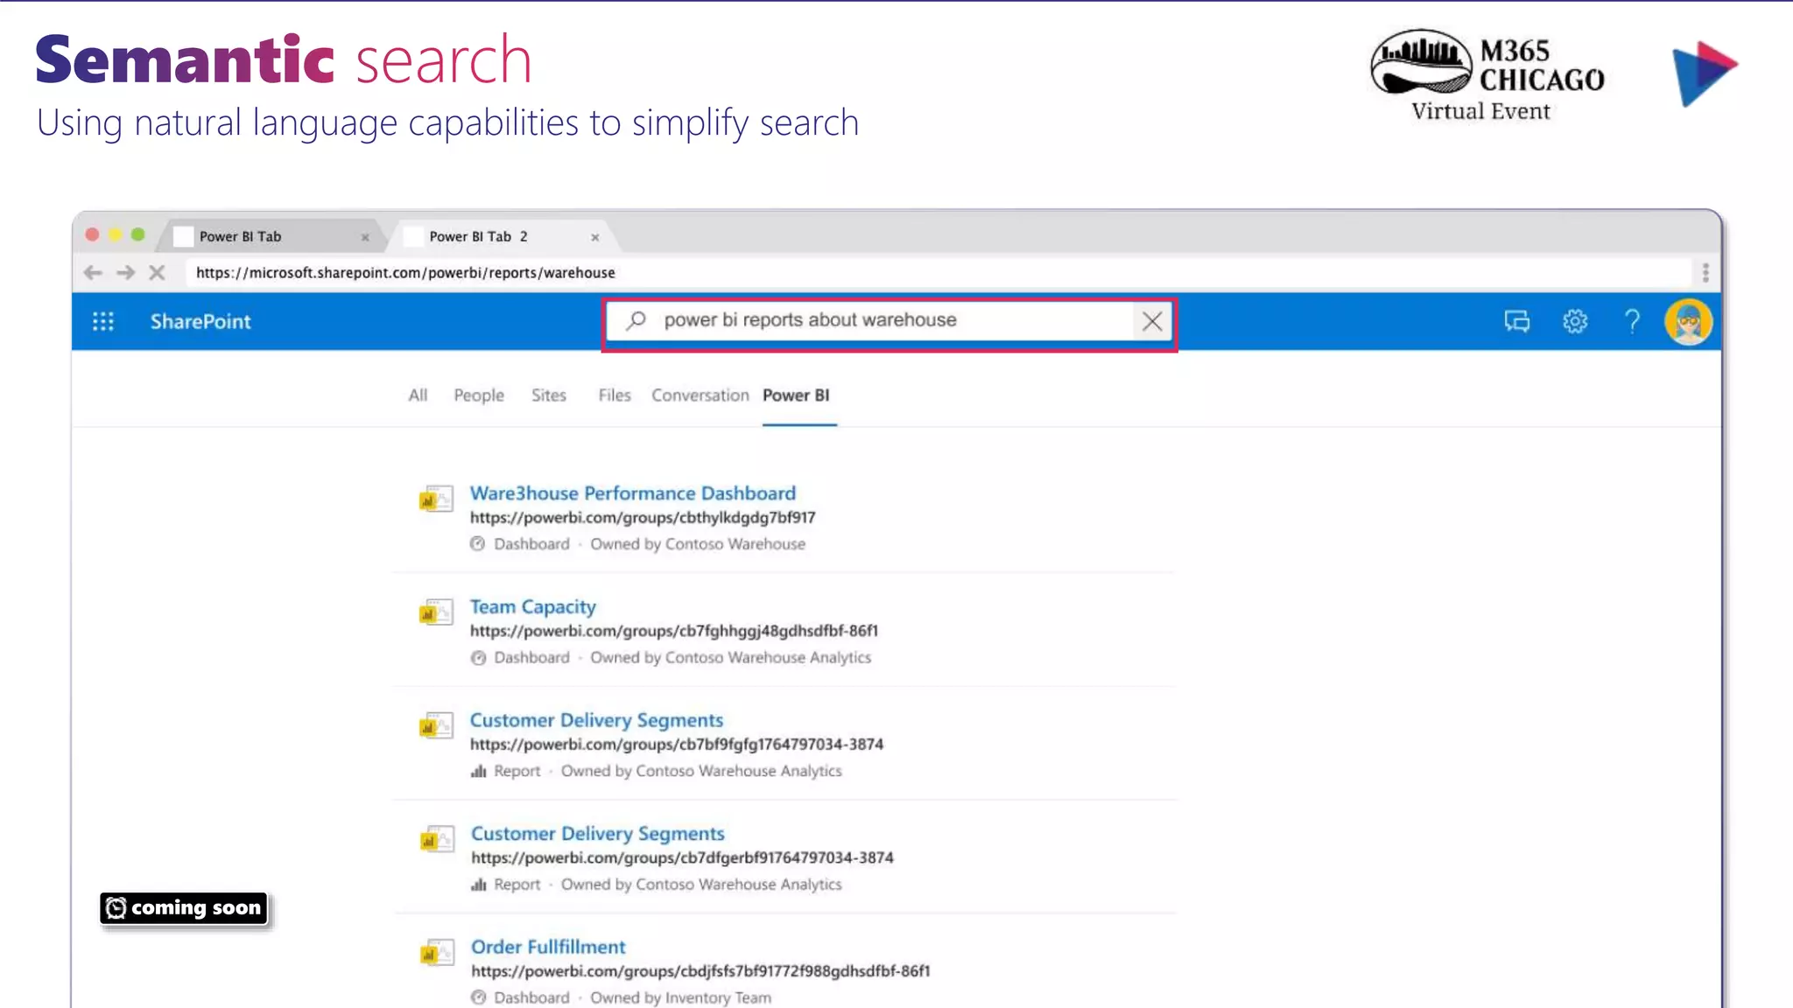The width and height of the screenshot is (1793, 1008).
Task: Open the browser three-dot menu
Action: coord(1705,273)
